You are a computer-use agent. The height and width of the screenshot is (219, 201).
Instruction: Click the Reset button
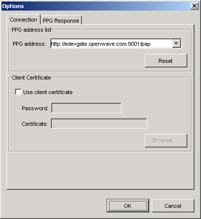click(x=166, y=61)
